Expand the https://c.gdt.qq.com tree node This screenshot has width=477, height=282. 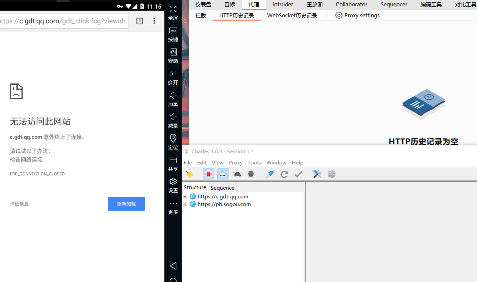185,197
